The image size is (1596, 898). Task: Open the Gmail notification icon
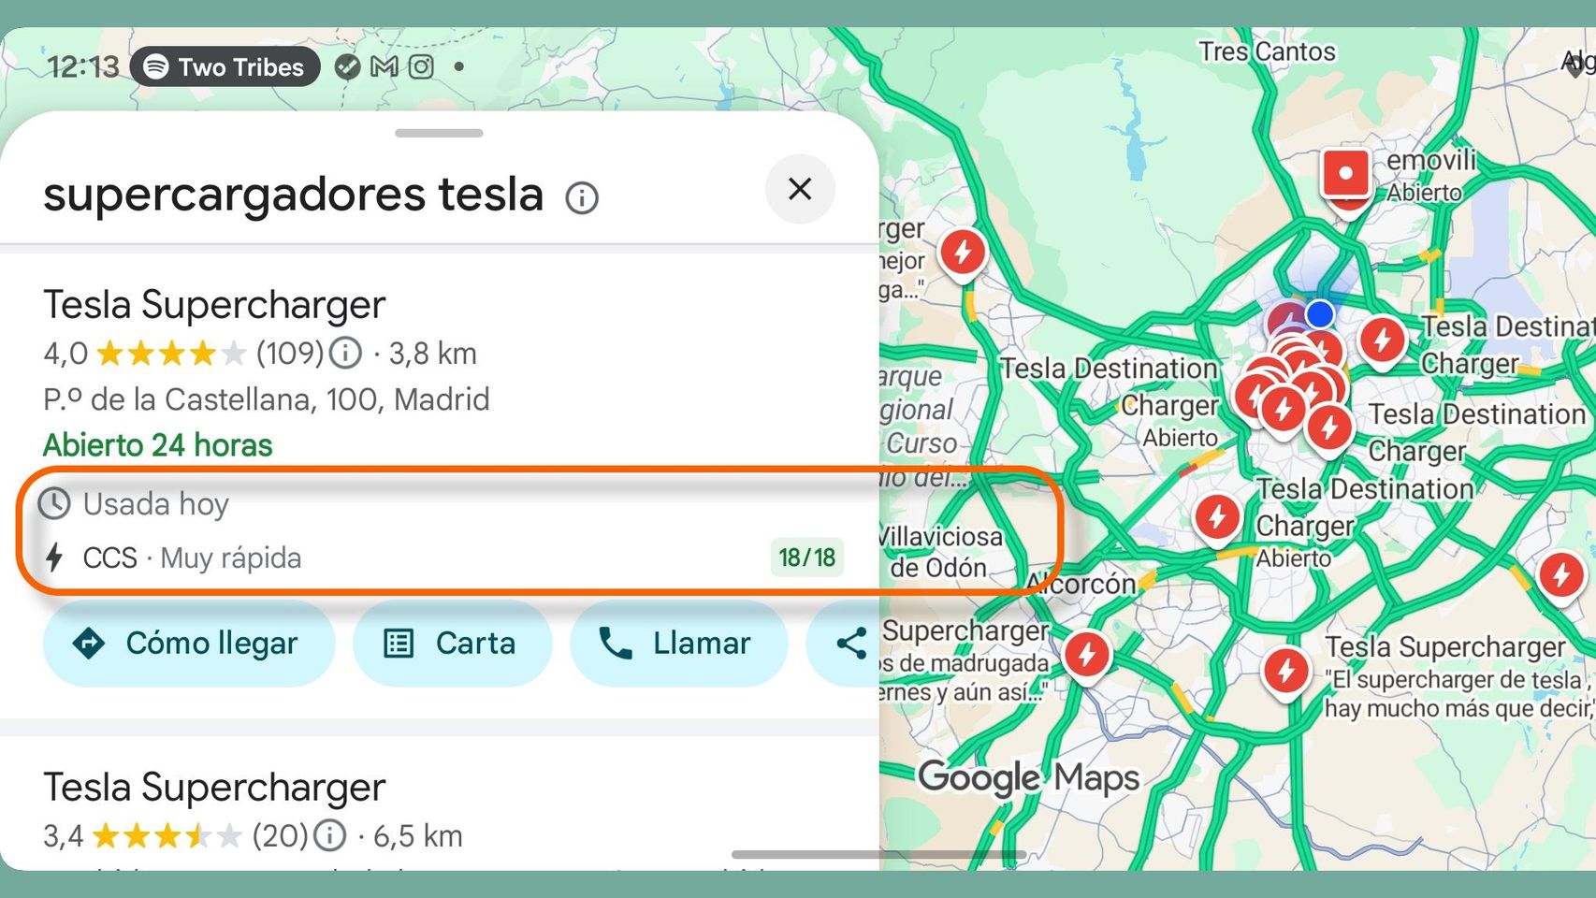(384, 66)
